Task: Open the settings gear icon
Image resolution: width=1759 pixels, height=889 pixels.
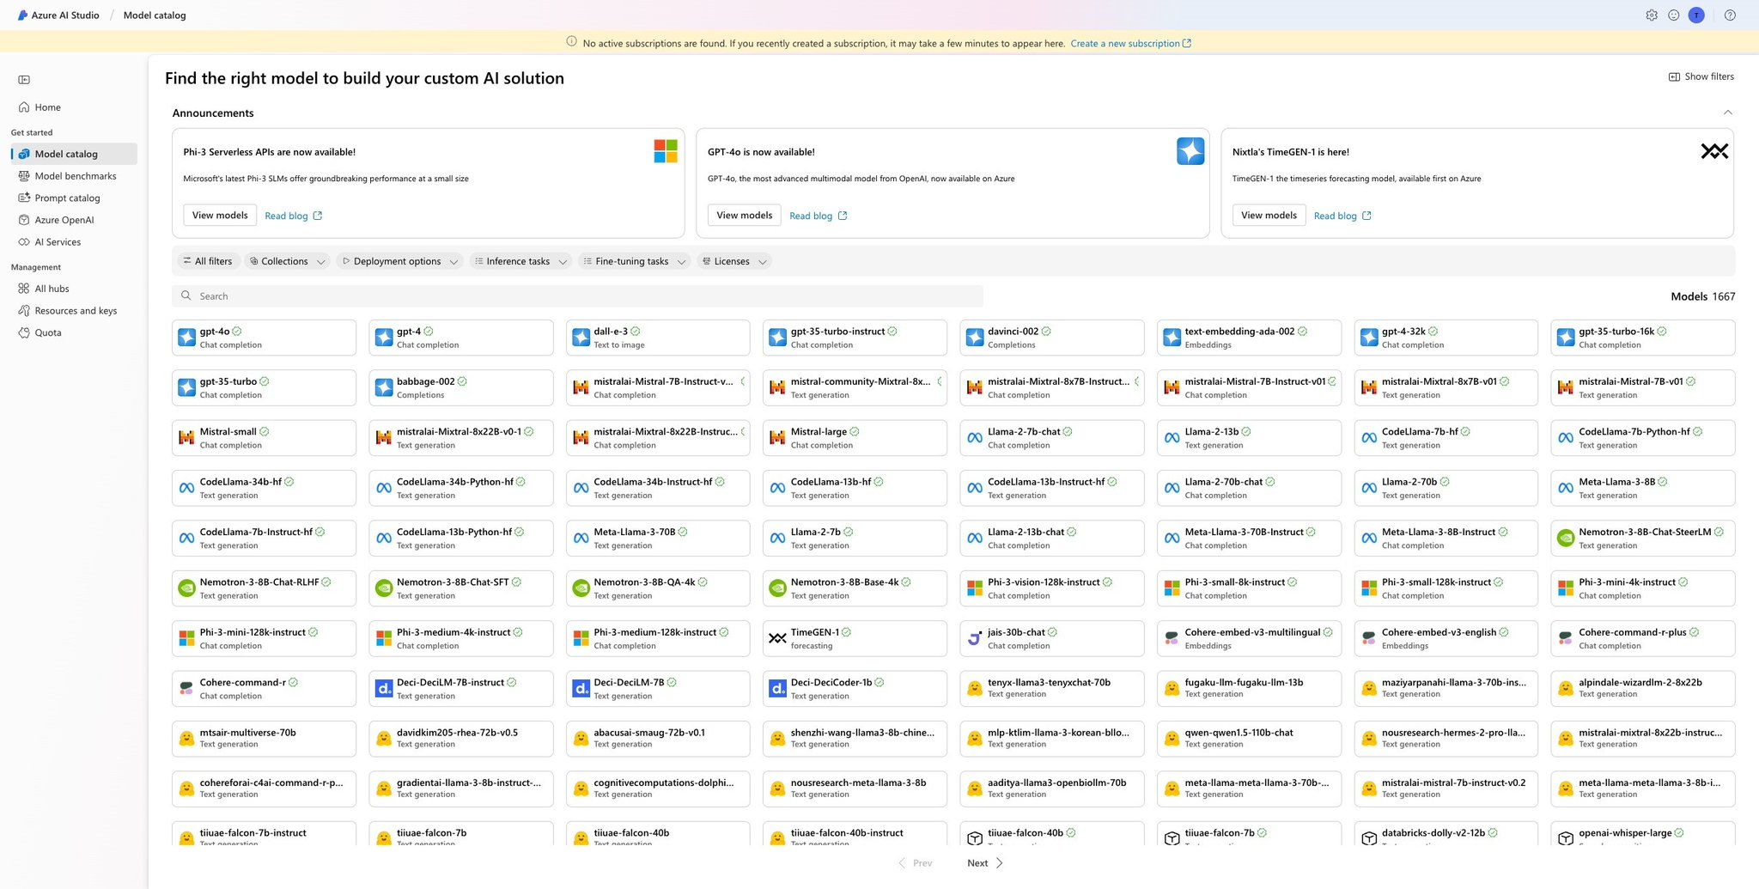Action: [x=1651, y=15]
